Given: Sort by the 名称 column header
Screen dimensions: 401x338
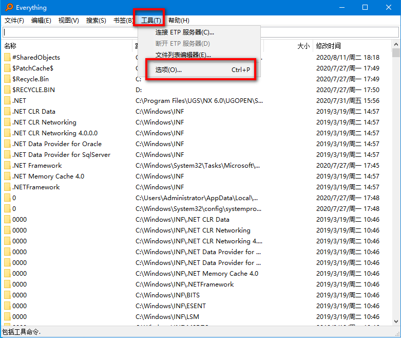Looking at the screenshot, I should coord(10,46).
